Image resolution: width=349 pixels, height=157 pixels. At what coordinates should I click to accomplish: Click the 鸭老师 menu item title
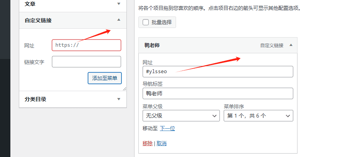152,45
